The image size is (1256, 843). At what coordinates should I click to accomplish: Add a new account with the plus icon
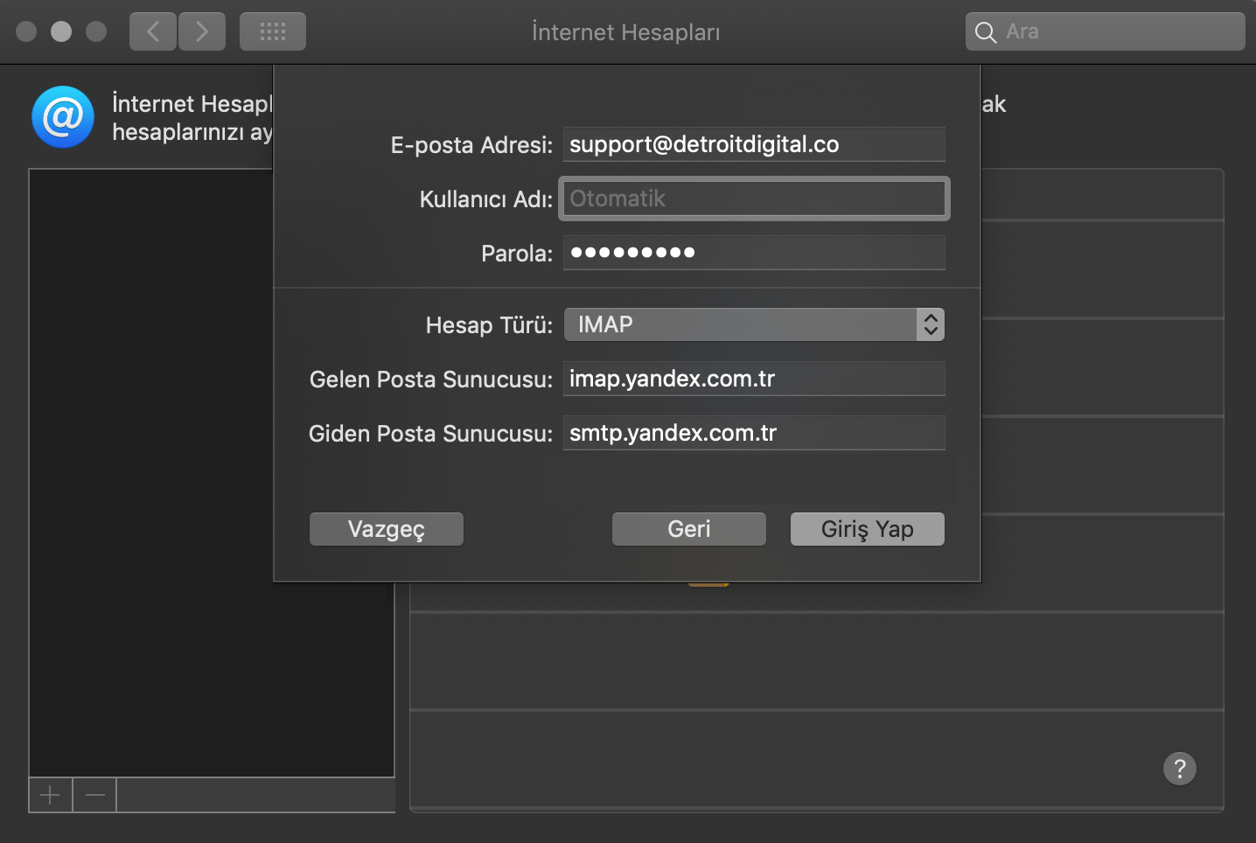pyautogui.click(x=50, y=794)
